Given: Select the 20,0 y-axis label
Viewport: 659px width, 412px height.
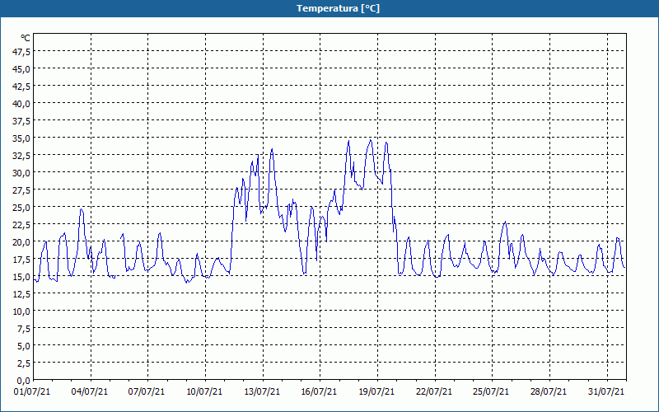Looking at the screenshot, I should point(22,242).
